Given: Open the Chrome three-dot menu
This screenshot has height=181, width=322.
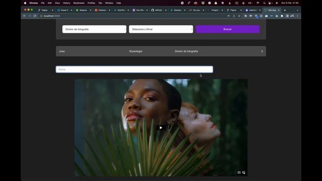Looking at the screenshot, I should 297,16.
